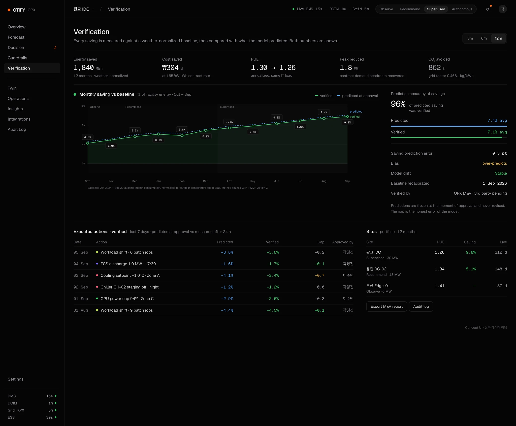Click the green Verified 7.1% avg bar
Image resolution: width=516 pixels, height=426 pixels.
point(446,138)
